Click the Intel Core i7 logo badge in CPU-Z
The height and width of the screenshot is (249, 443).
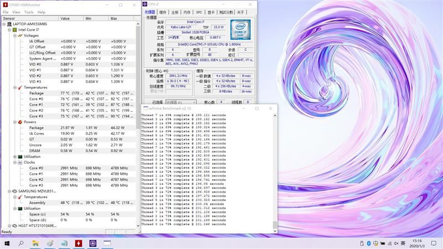(240, 30)
